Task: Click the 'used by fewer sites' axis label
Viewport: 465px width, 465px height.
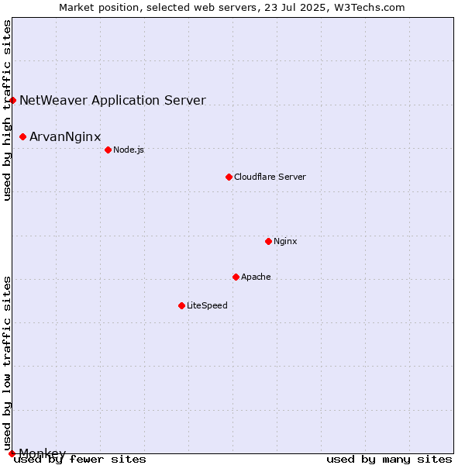Action: [x=80, y=460]
